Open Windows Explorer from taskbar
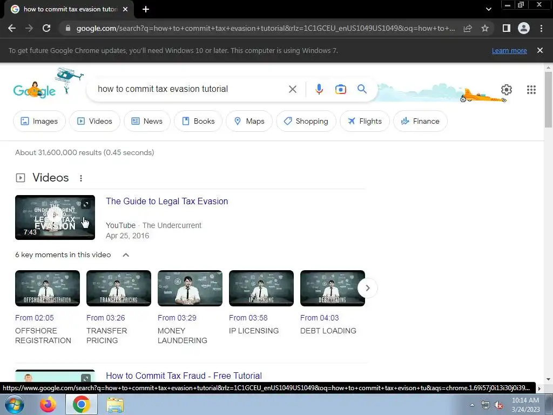The image size is (553, 415). [116, 404]
